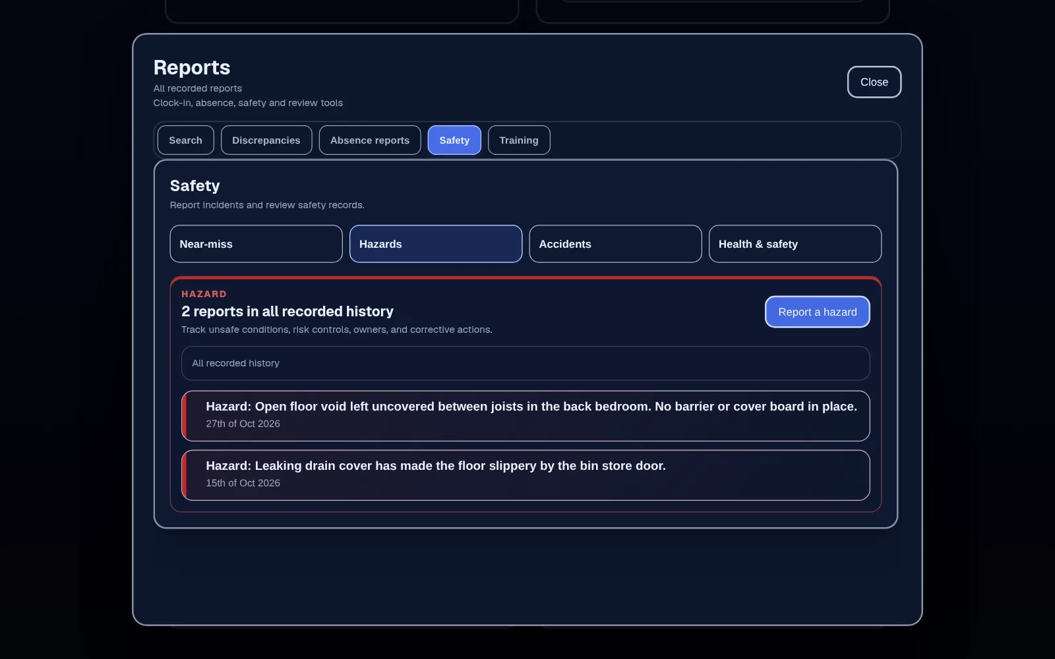Click the Safety tab
1055x659 pixels.
[x=454, y=140]
